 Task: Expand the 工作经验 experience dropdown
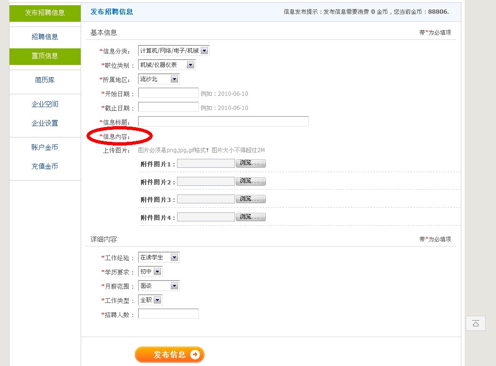[x=174, y=257]
